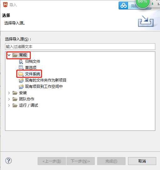Click the 取消 cancel button
The height and width of the screenshot is (170, 160).
[142, 161]
